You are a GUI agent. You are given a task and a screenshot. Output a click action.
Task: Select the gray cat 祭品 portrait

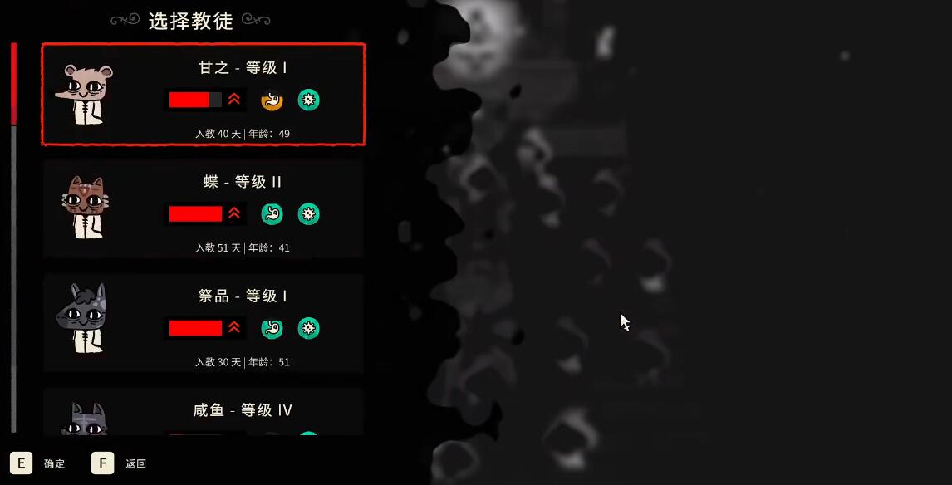[82, 318]
